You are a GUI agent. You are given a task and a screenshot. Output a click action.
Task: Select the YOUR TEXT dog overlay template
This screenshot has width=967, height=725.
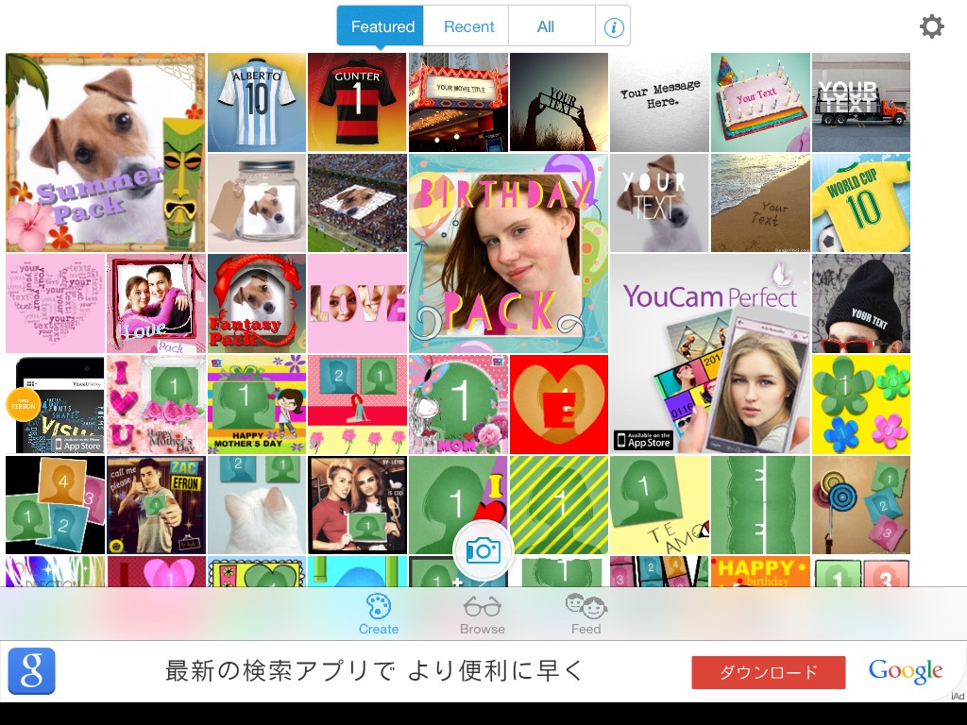(x=659, y=203)
